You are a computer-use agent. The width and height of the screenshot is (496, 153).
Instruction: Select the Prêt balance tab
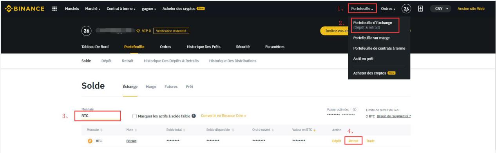coord(189,86)
